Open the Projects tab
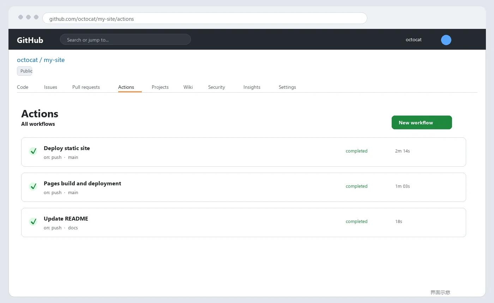The image size is (494, 303). [x=160, y=87]
